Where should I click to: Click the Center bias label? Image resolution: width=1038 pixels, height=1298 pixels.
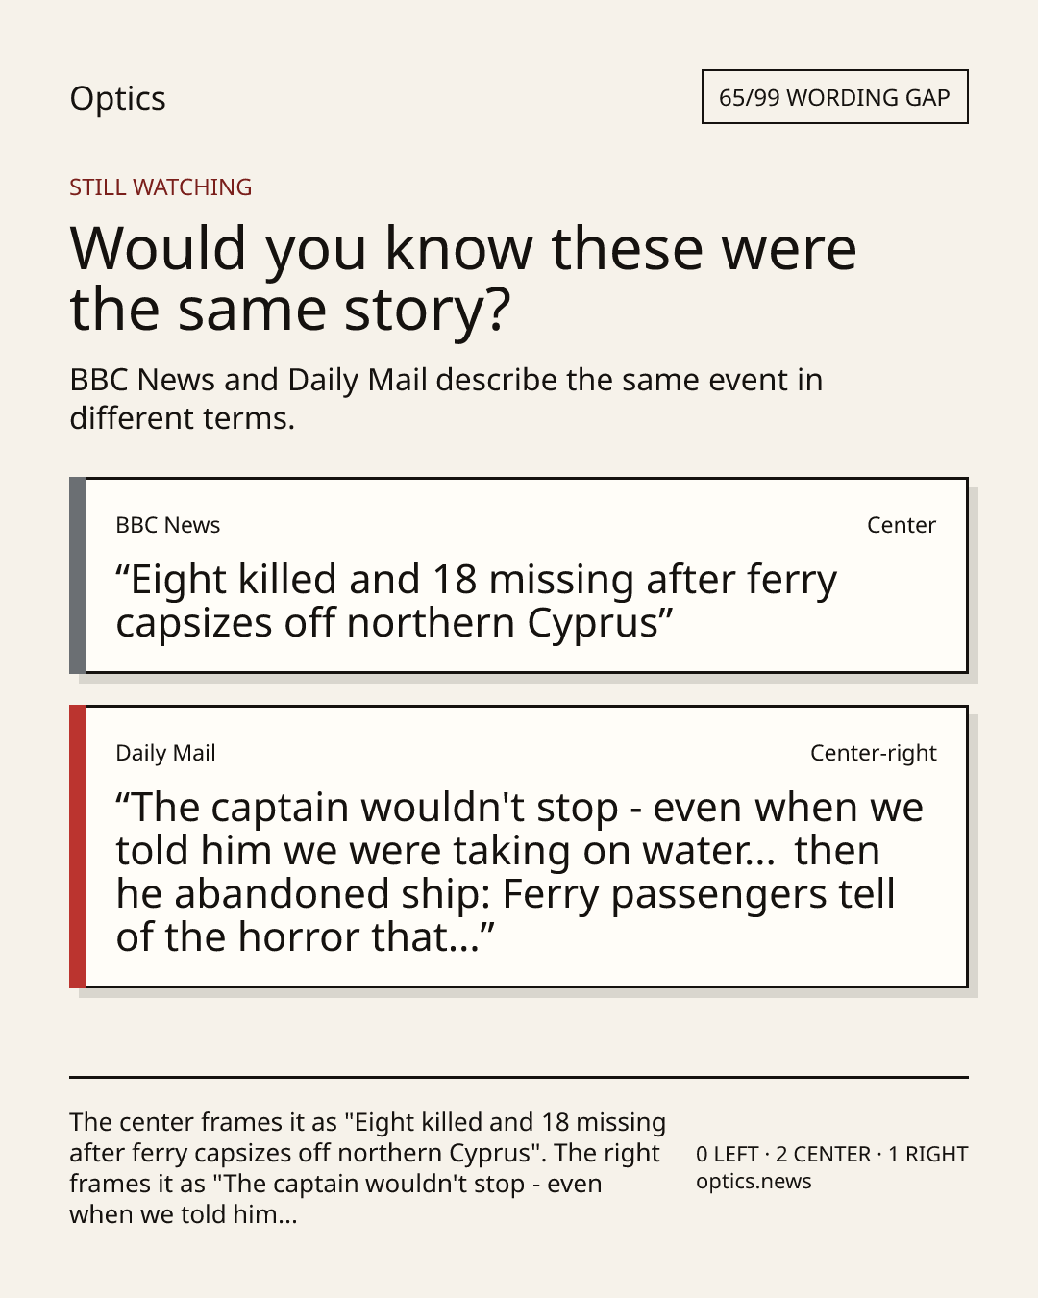tap(901, 525)
